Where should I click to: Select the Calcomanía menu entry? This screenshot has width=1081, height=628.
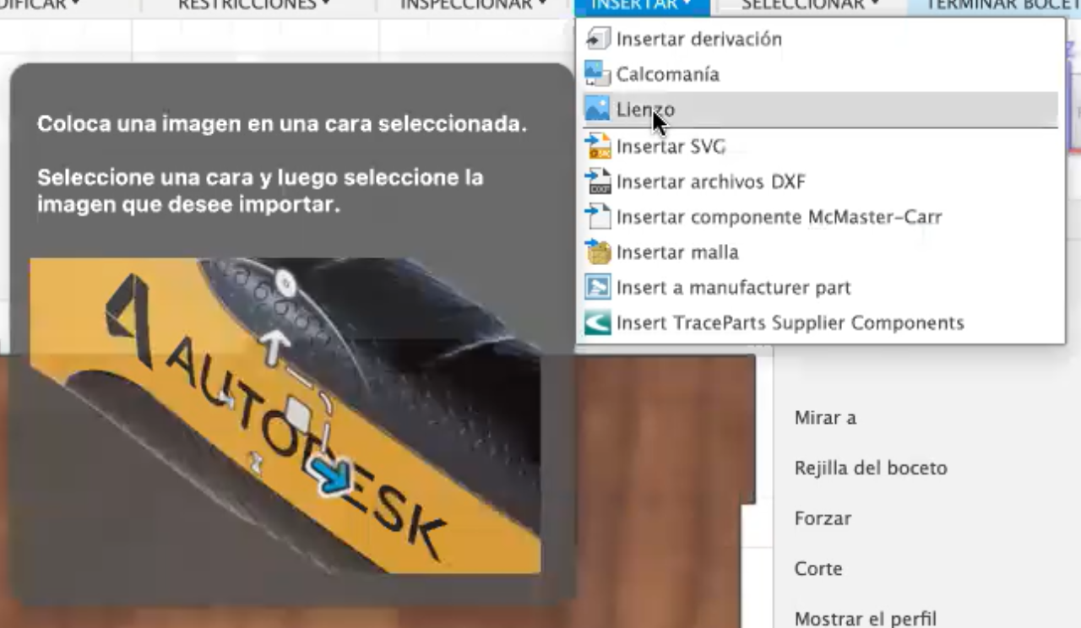point(820,74)
